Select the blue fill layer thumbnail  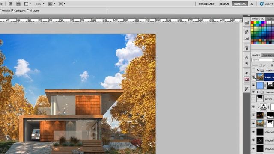(x=260, y=86)
